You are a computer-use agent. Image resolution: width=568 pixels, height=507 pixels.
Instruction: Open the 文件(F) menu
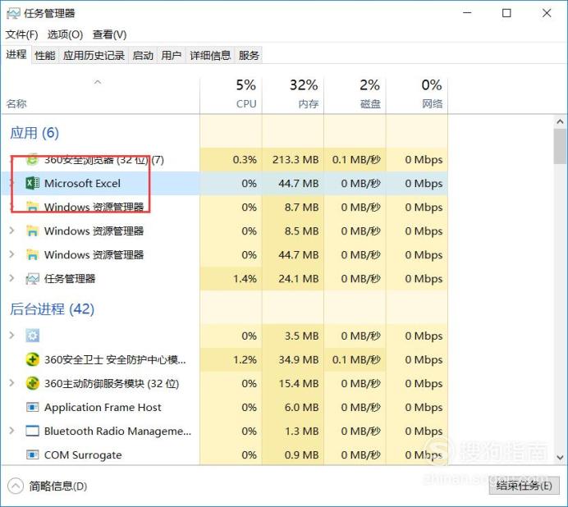(x=21, y=34)
